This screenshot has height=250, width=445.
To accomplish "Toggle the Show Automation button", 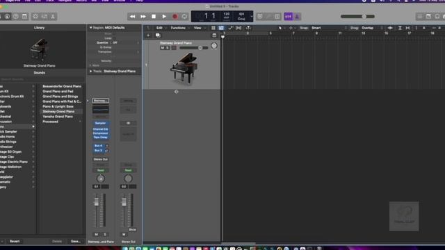I will (230, 28).
